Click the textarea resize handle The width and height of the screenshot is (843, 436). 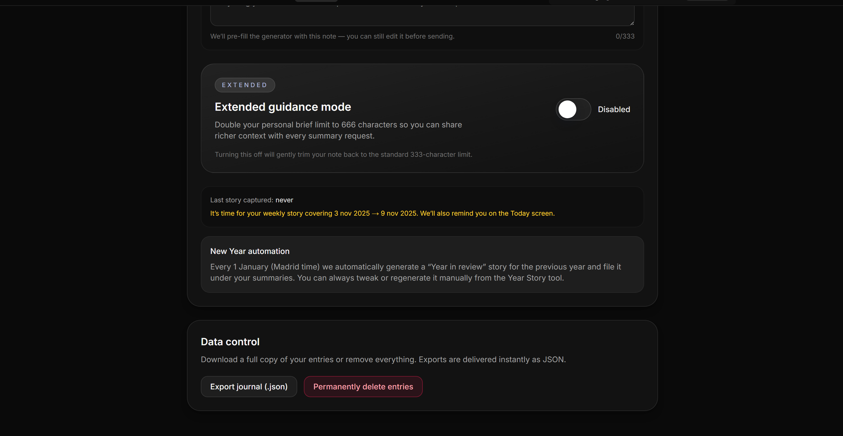632,23
